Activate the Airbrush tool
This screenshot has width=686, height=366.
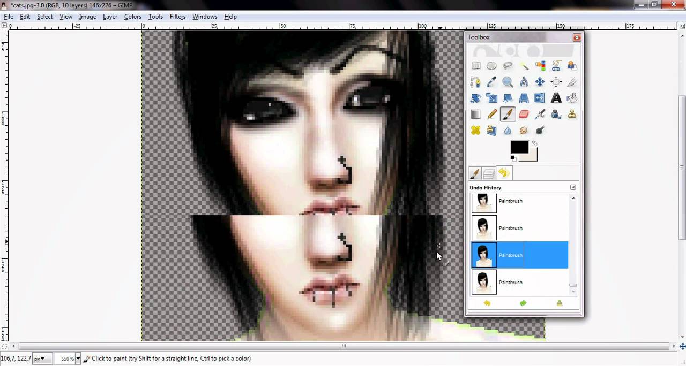coord(540,114)
